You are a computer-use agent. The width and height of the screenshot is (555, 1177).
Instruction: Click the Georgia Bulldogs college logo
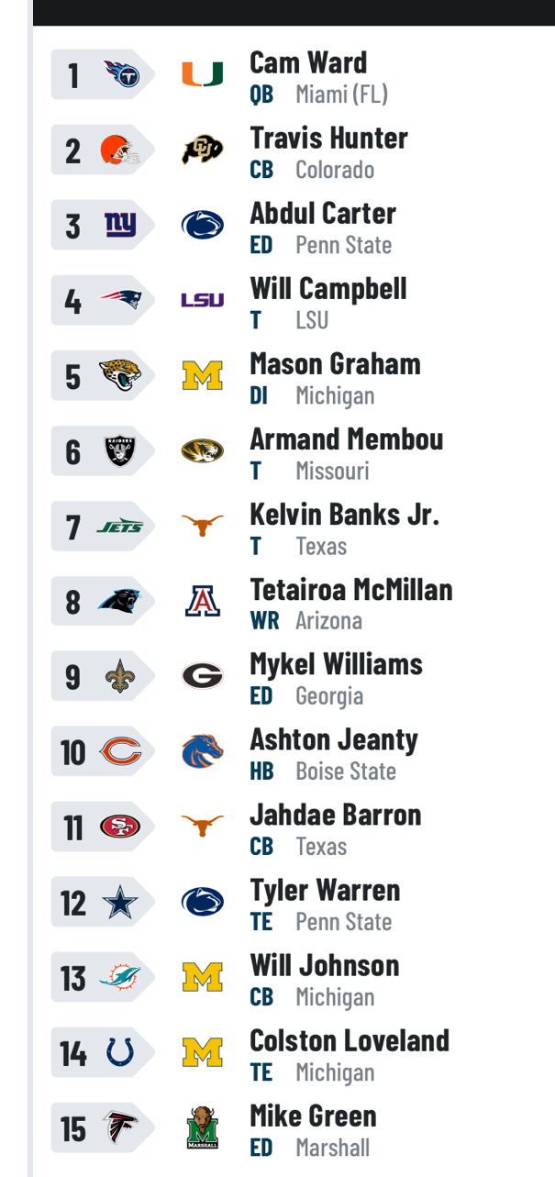(x=202, y=676)
